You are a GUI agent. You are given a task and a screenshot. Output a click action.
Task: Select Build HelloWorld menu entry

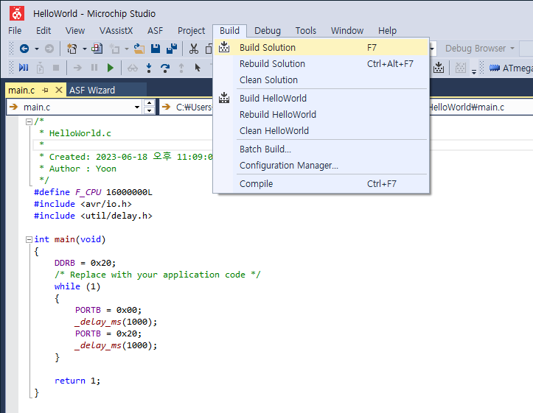(x=321, y=99)
